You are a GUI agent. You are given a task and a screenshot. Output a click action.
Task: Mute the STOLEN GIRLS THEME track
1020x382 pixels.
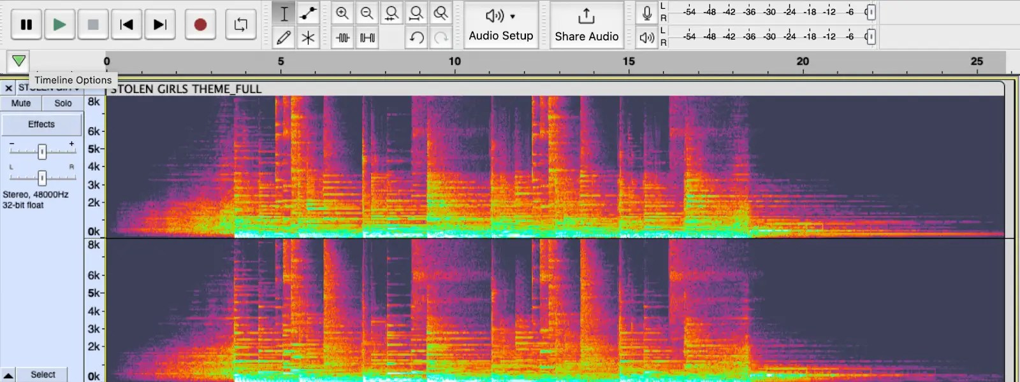click(21, 103)
